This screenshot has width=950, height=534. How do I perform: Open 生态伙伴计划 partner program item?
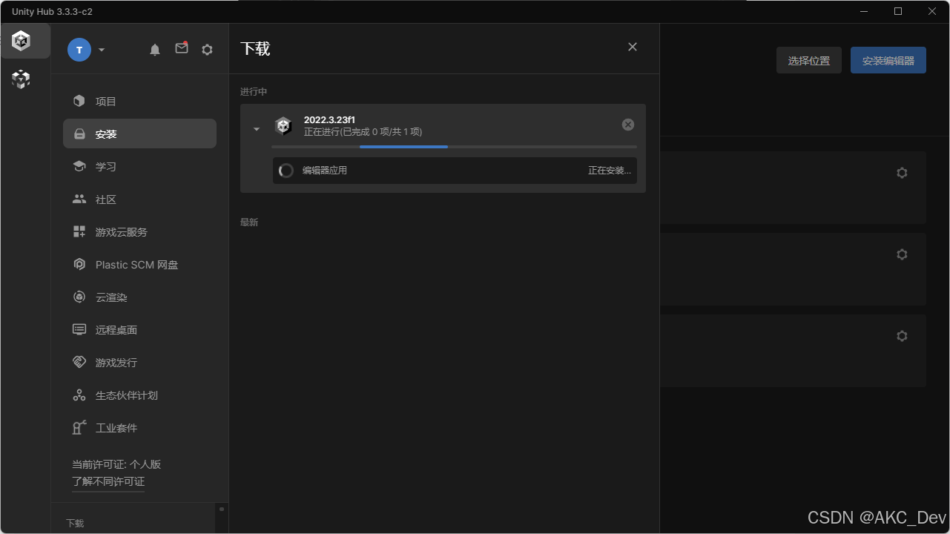click(139, 395)
